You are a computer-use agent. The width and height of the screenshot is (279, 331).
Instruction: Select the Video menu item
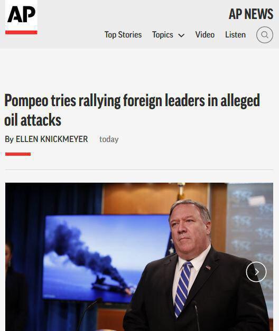tap(205, 35)
